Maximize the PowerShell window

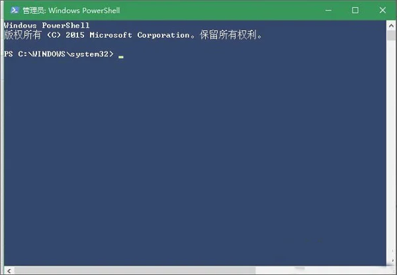(355, 10)
